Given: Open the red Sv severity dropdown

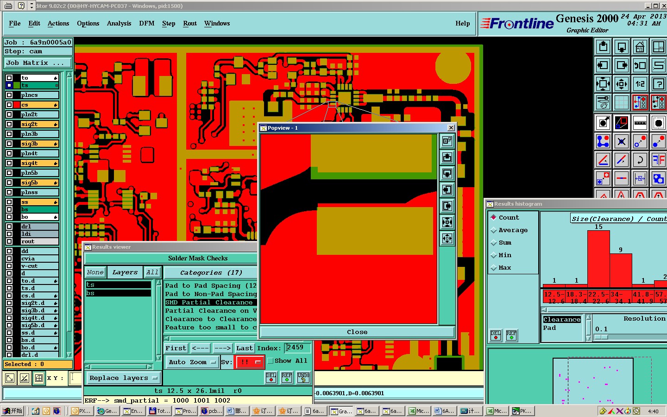Looking at the screenshot, I should 250,362.
